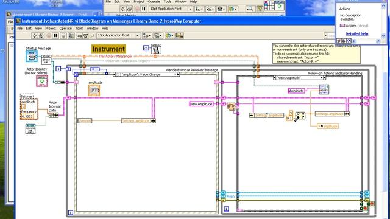
Task: Click the Run arrow in block diagram toolbar
Action: click(34, 36)
